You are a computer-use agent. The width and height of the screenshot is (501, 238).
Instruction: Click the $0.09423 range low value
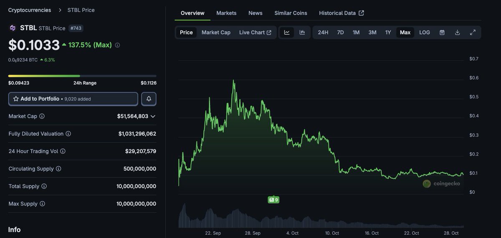[19, 83]
